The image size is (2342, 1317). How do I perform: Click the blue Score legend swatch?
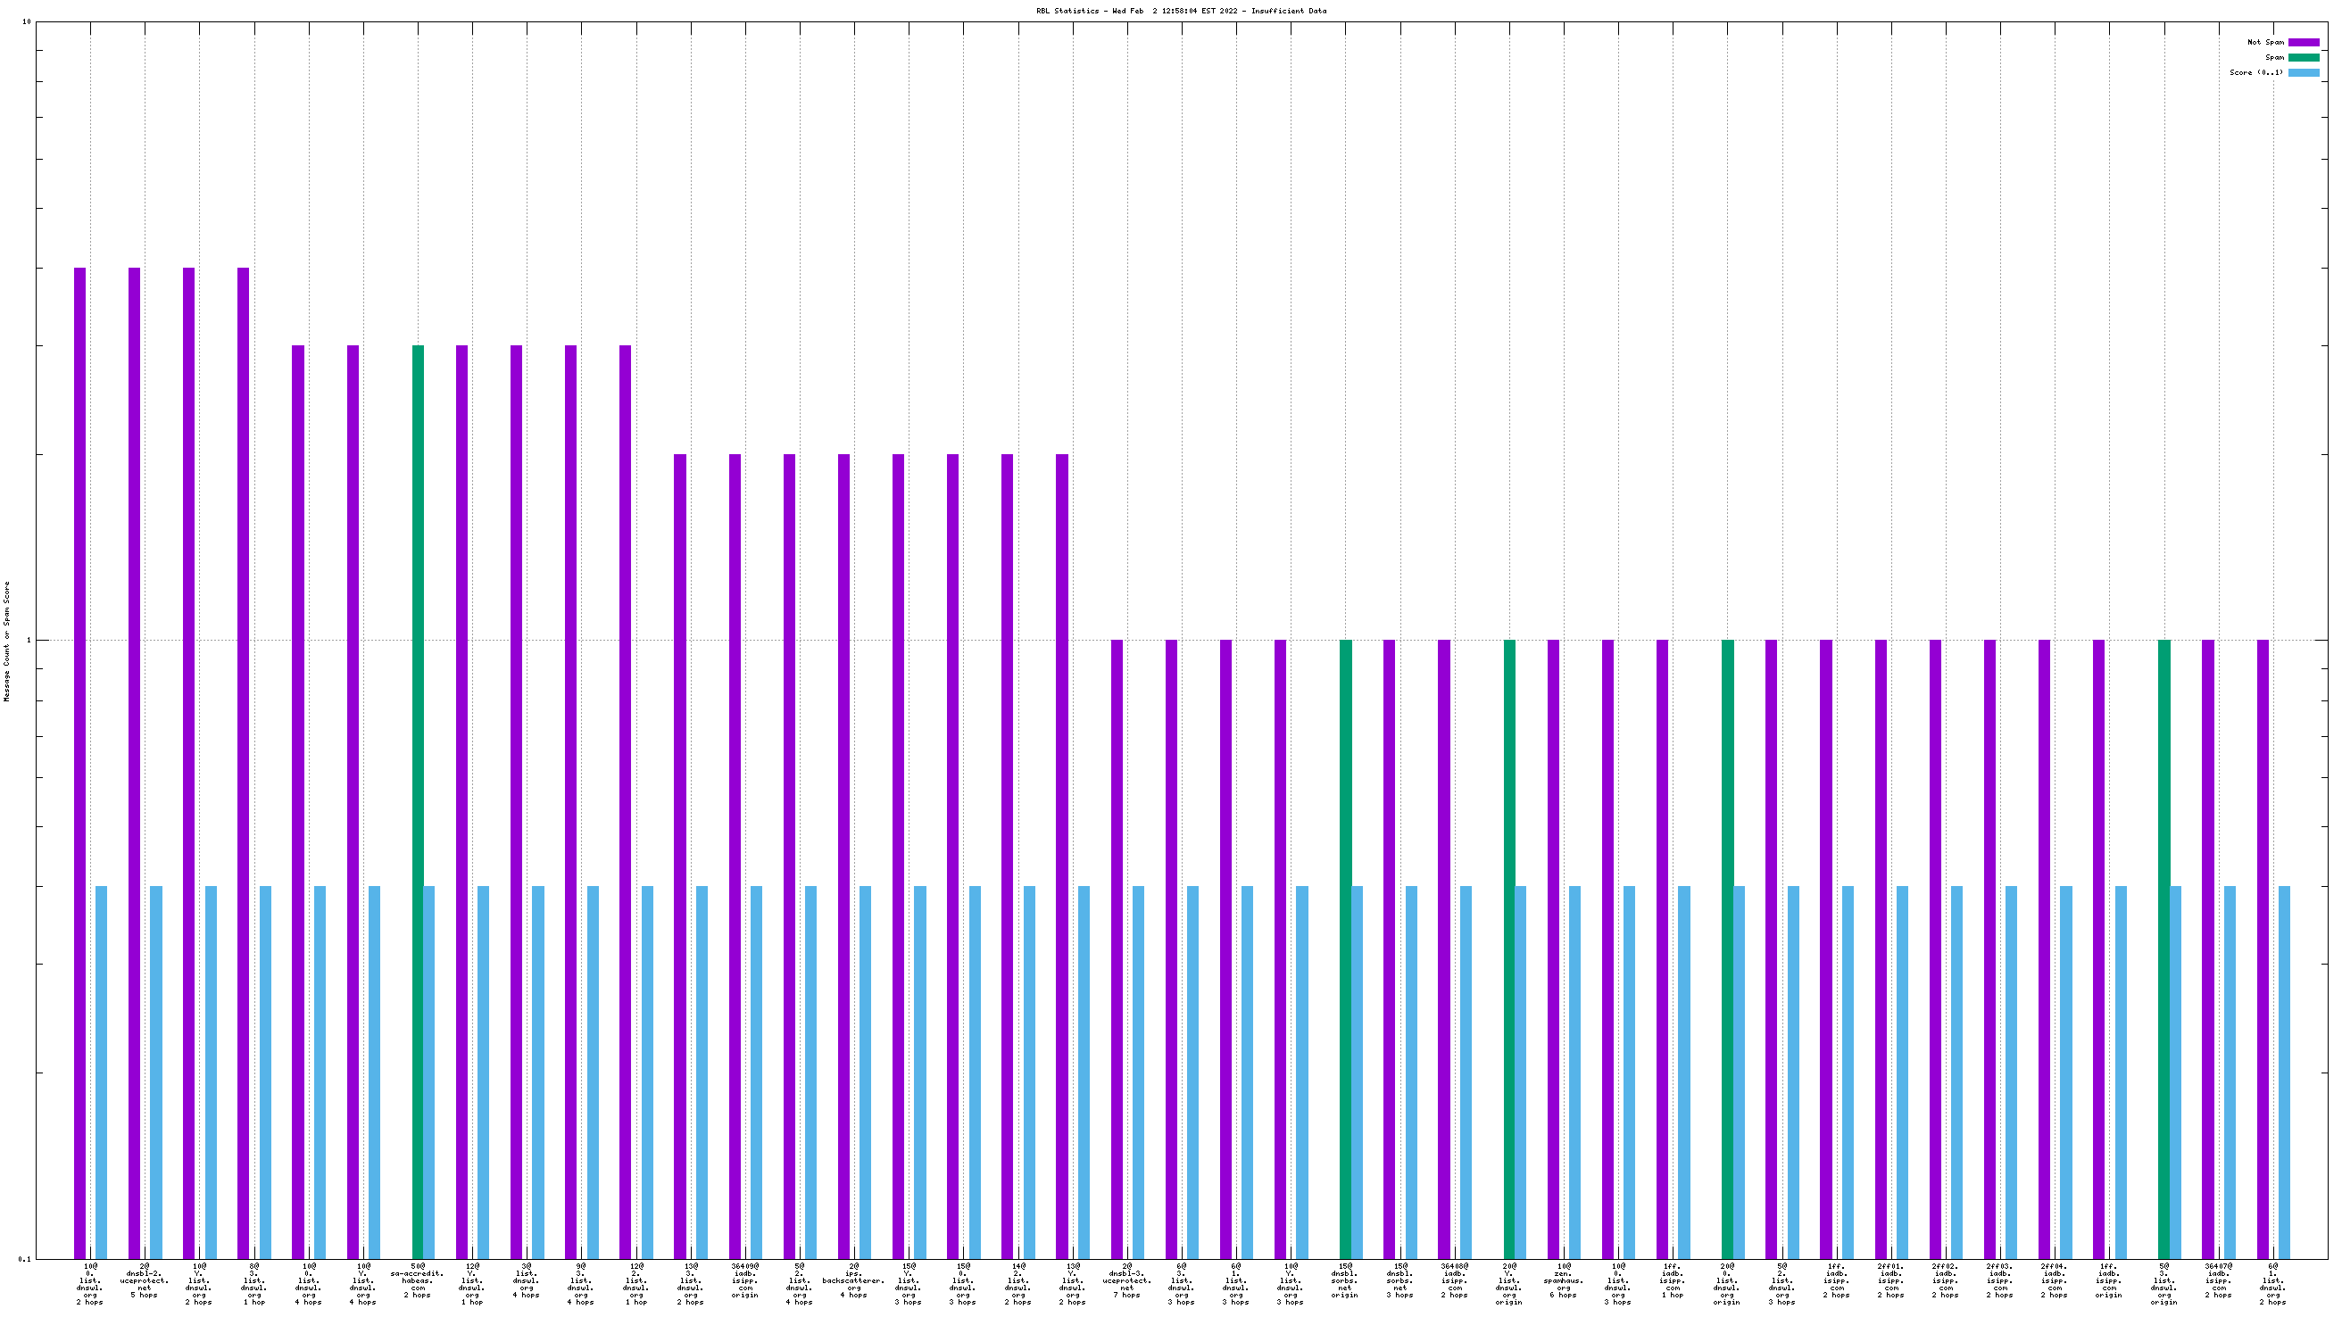2303,72
